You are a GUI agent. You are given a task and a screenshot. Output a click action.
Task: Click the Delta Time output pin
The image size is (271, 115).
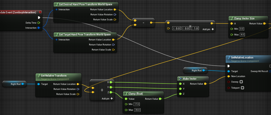38,23
